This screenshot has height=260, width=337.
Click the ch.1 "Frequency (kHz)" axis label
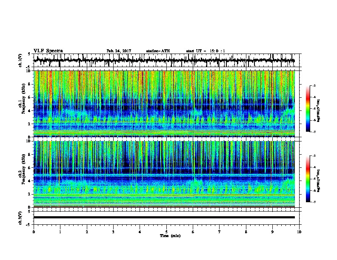23,99
